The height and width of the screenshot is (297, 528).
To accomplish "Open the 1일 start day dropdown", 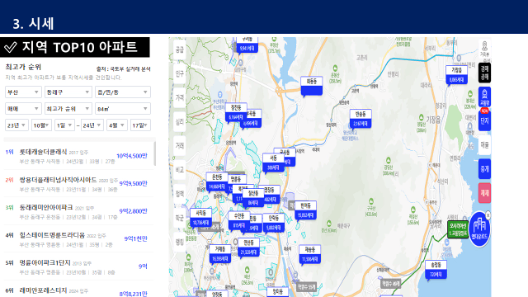I will pyautogui.click(x=64, y=125).
